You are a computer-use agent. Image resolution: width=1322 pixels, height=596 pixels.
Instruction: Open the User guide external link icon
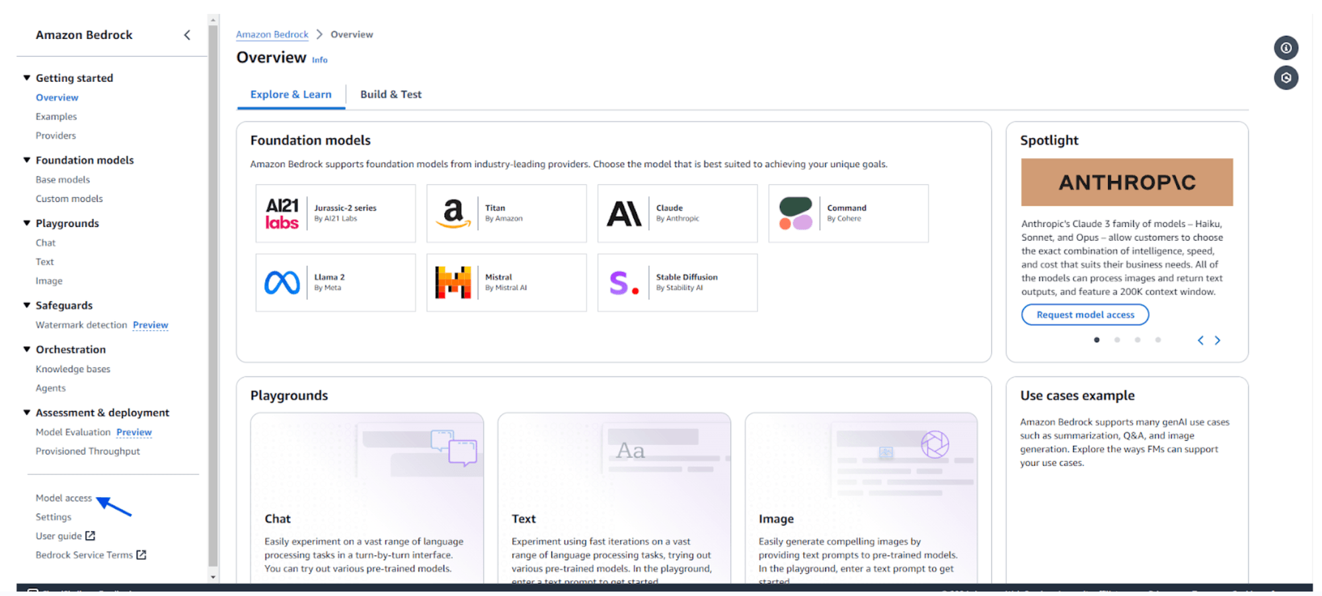pyautogui.click(x=91, y=536)
